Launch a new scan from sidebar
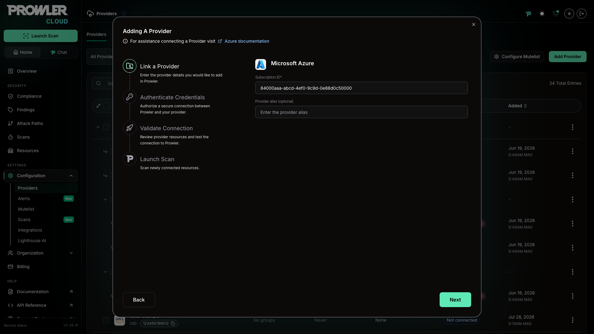This screenshot has width=594, height=334. click(x=41, y=36)
